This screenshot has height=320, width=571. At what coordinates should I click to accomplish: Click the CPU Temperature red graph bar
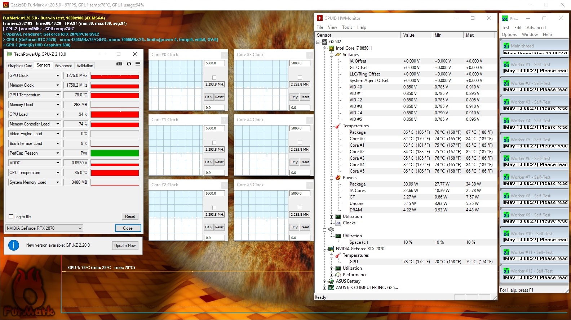115,173
